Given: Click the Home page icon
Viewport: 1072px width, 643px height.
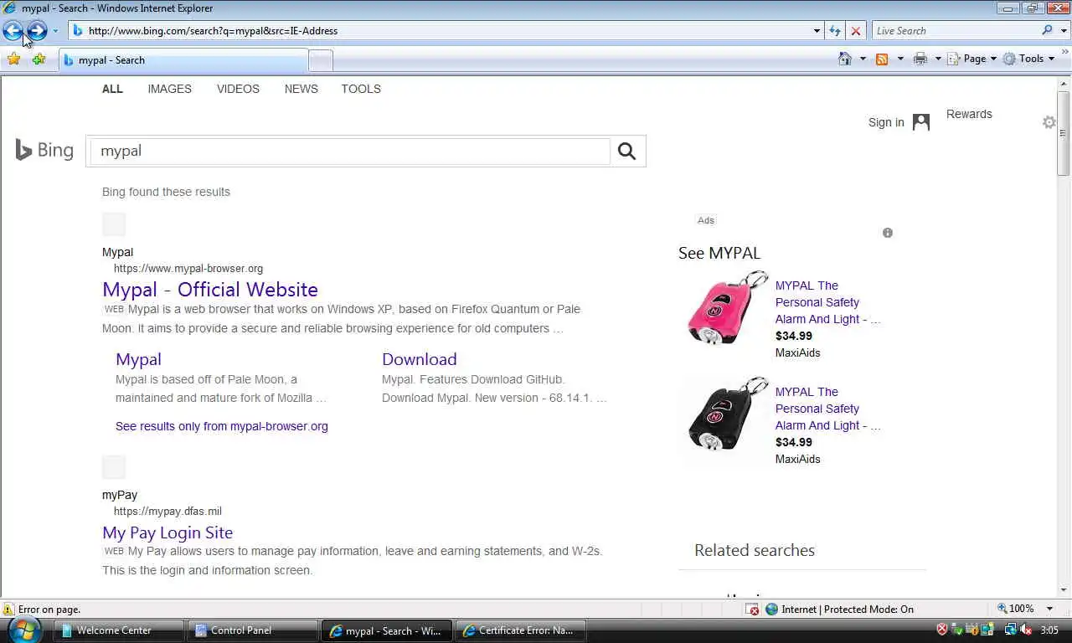Looking at the screenshot, I should [845, 59].
